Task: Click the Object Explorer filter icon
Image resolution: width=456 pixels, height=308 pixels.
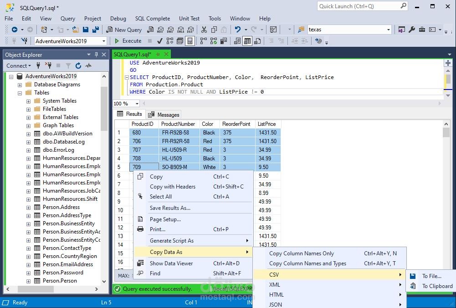Action: tap(68, 66)
